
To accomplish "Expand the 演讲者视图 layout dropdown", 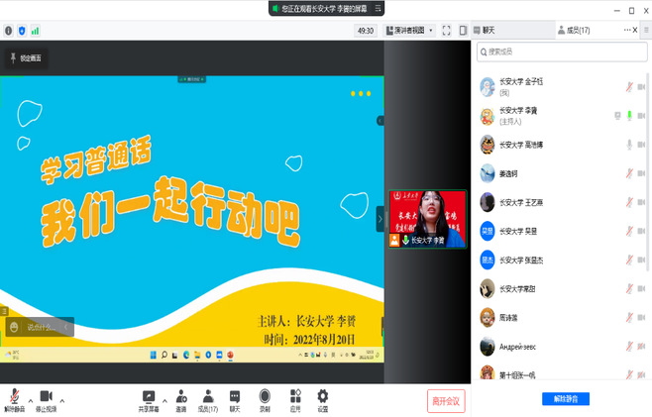I will coord(409,31).
